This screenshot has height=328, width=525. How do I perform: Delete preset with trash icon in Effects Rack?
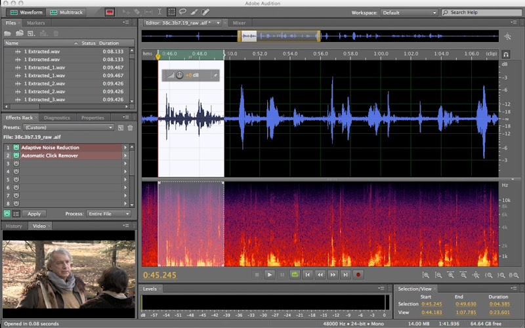[130, 127]
